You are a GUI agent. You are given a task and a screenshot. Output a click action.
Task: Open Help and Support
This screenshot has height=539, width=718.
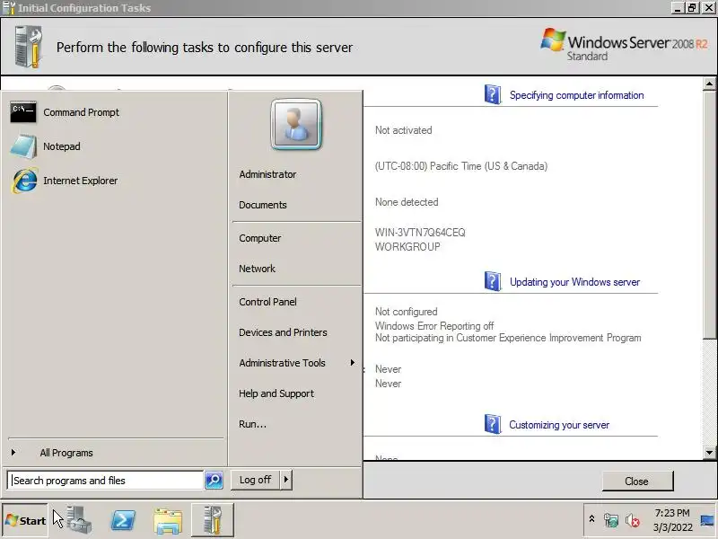click(x=276, y=393)
